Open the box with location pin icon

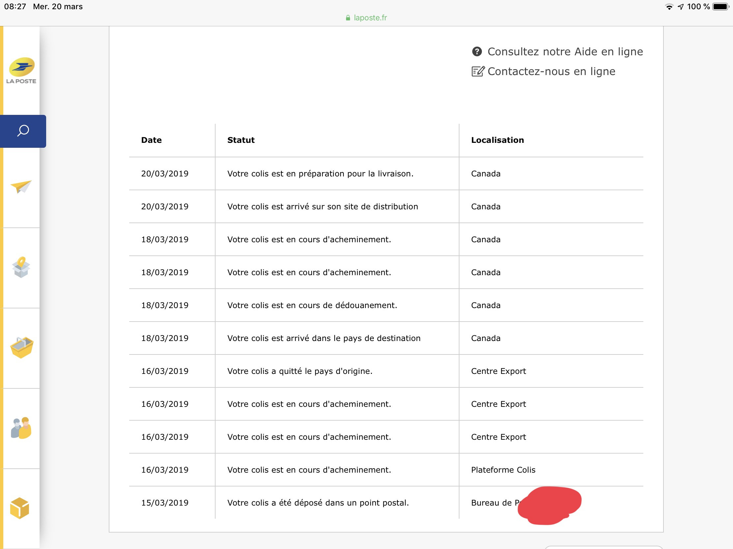click(x=21, y=267)
